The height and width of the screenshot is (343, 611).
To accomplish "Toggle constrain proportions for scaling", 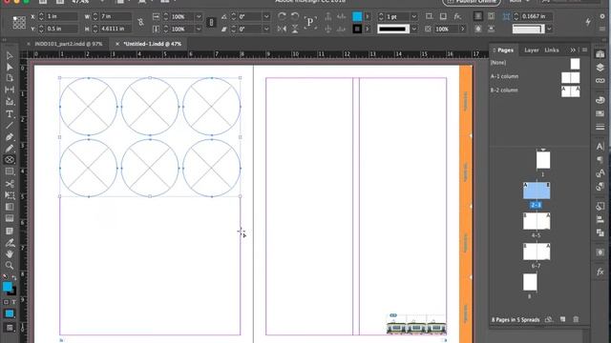I will pos(211,23).
